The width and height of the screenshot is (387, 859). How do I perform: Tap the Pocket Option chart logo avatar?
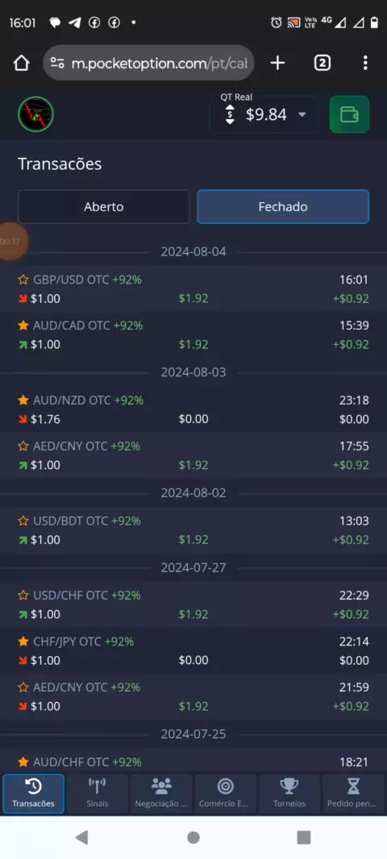(35, 114)
